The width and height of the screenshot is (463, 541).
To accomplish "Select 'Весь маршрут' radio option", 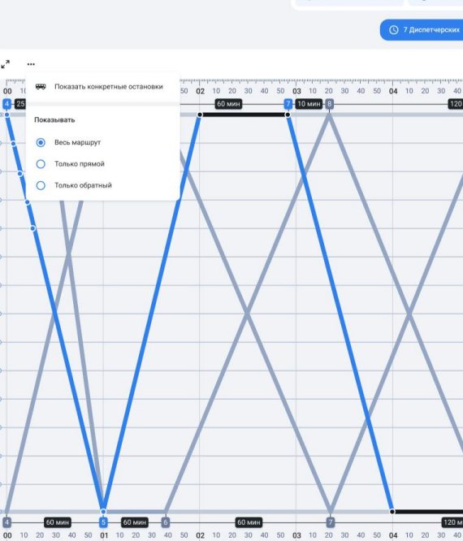I will [x=41, y=142].
